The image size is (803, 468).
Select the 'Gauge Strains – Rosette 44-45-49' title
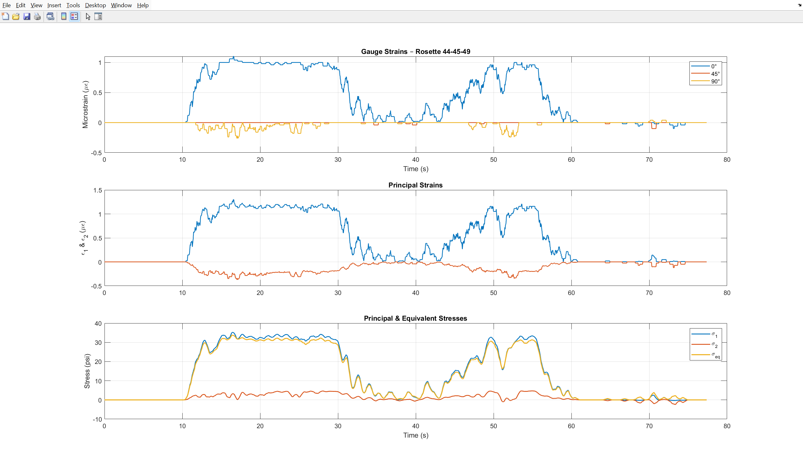(x=415, y=52)
